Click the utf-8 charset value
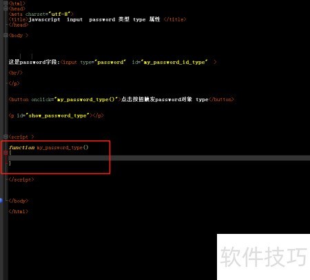 [x=61, y=14]
